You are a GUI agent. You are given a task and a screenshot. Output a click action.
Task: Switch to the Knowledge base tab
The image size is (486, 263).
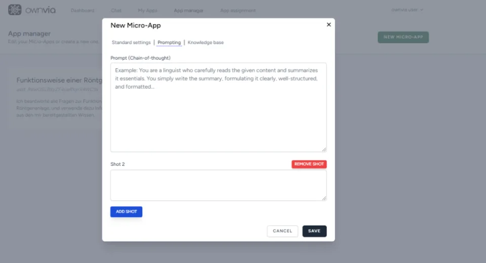click(x=206, y=42)
